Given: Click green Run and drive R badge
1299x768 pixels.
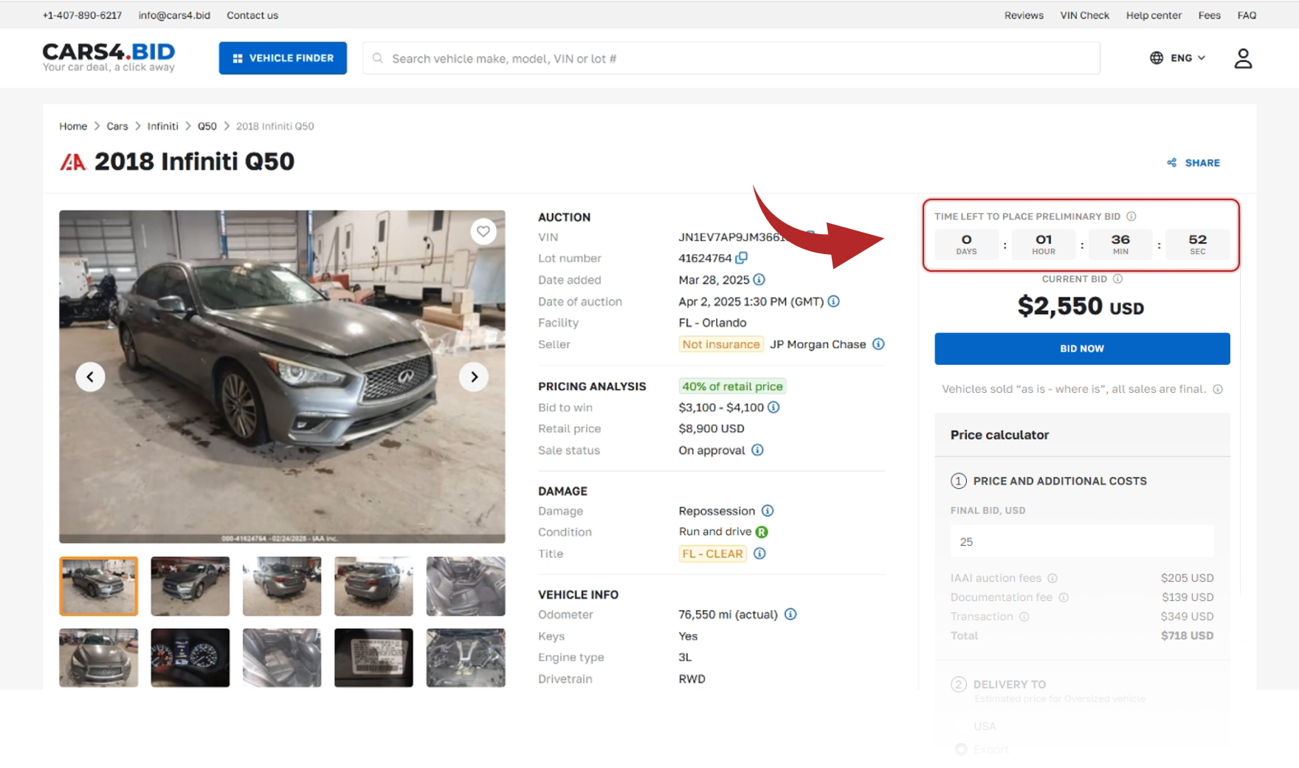Looking at the screenshot, I should (762, 532).
